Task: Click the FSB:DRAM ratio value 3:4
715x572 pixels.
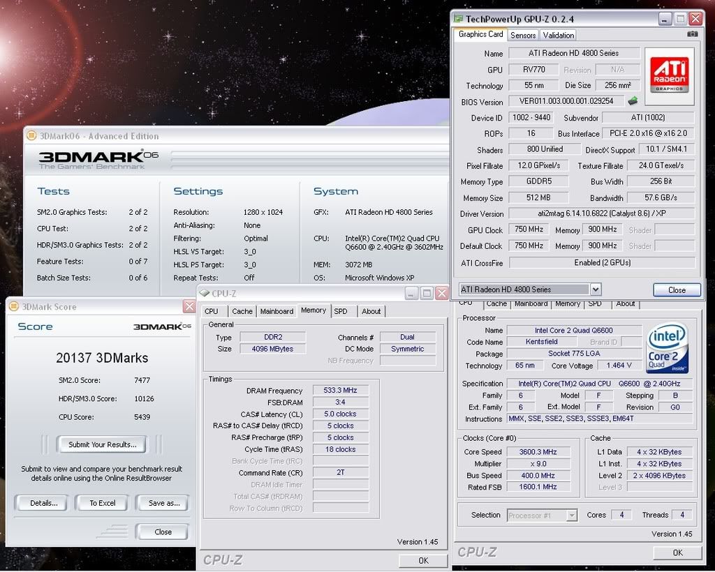Action: [x=340, y=402]
